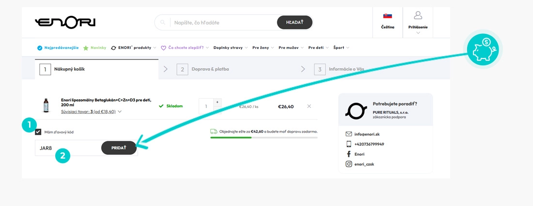Click the Instagram icon
533x206 pixels.
click(349, 164)
